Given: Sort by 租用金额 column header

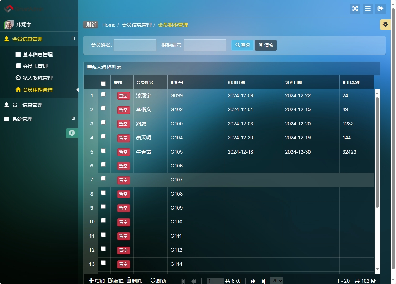Looking at the screenshot, I should [x=356, y=82].
